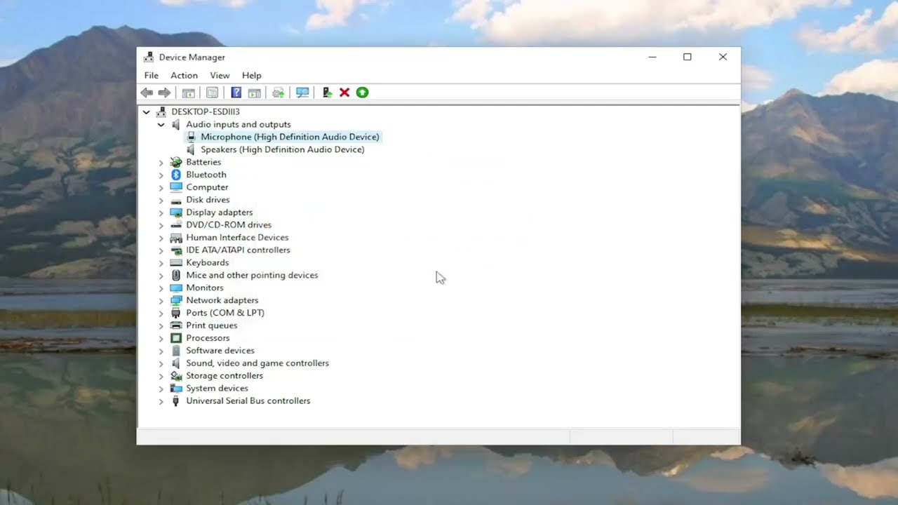Viewport: 898px width, 505px height.
Task: Click the Human Interface Devices icon
Action: click(x=176, y=238)
